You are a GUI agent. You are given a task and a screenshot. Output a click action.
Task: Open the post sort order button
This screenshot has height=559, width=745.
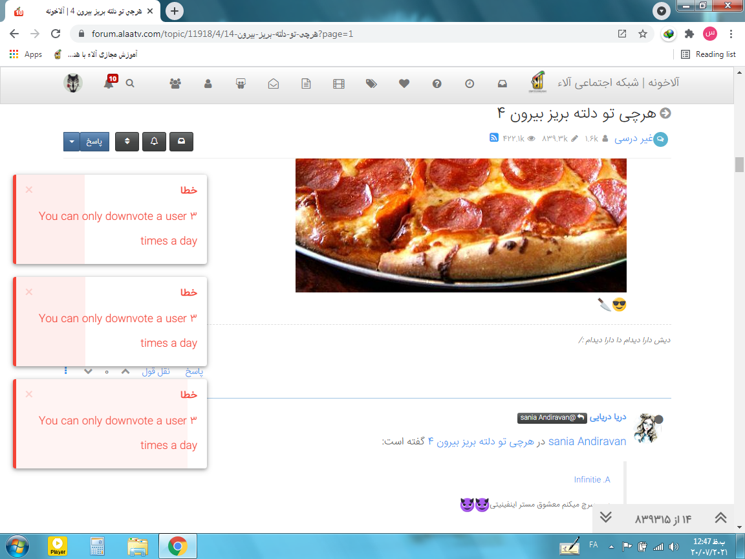click(x=127, y=142)
